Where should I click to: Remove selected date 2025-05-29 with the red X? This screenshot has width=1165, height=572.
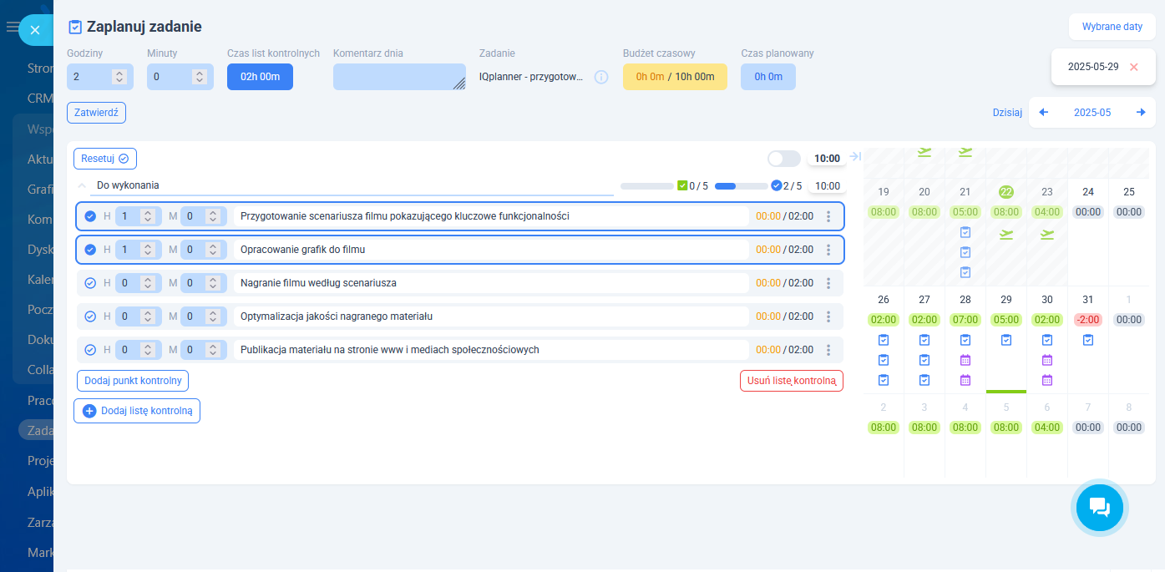pos(1133,67)
